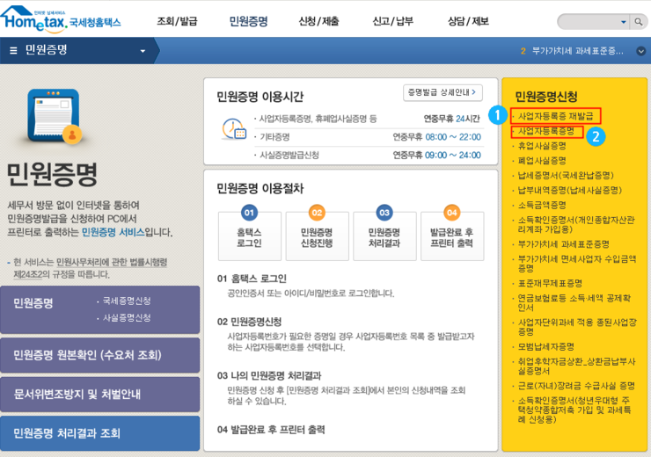The height and width of the screenshot is (457, 651).
Task: Select 소득확인증명서(청년우대형 주택청약종합저축) link
Action: (574, 410)
